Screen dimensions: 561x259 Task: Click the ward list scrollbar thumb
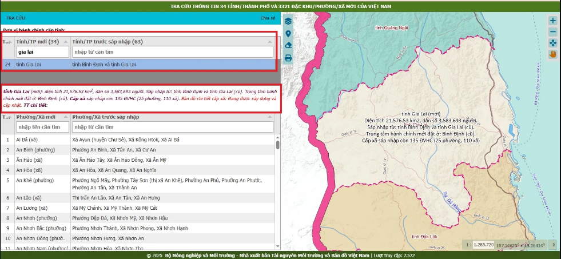277,145
